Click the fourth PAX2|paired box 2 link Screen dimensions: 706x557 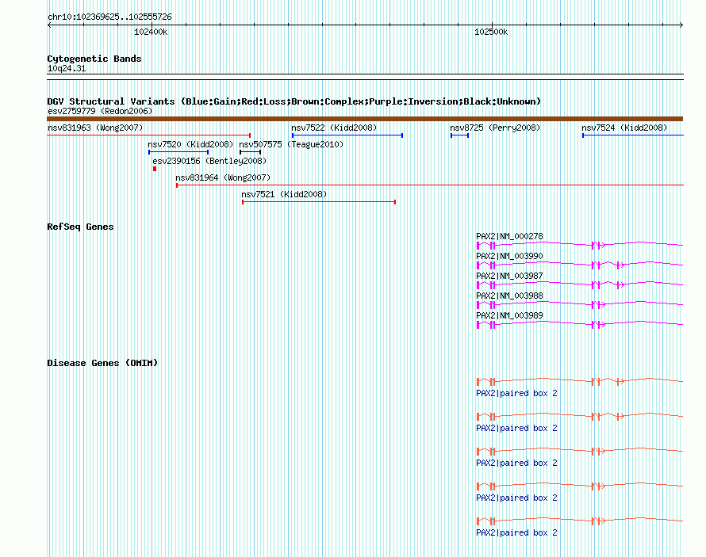pyautogui.click(x=516, y=498)
